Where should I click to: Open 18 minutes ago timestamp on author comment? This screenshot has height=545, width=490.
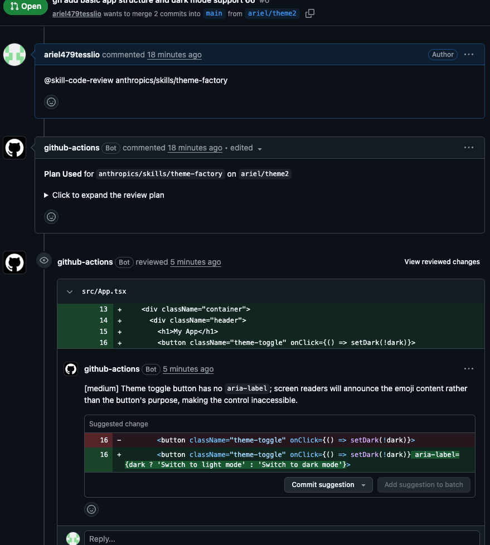point(174,55)
